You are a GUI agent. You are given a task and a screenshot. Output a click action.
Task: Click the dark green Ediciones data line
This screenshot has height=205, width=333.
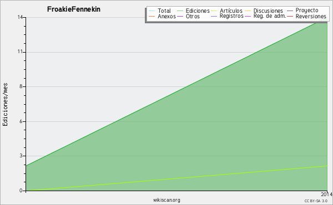[x=176, y=92]
